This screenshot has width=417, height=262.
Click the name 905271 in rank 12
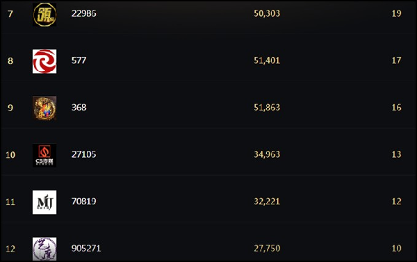click(86, 248)
